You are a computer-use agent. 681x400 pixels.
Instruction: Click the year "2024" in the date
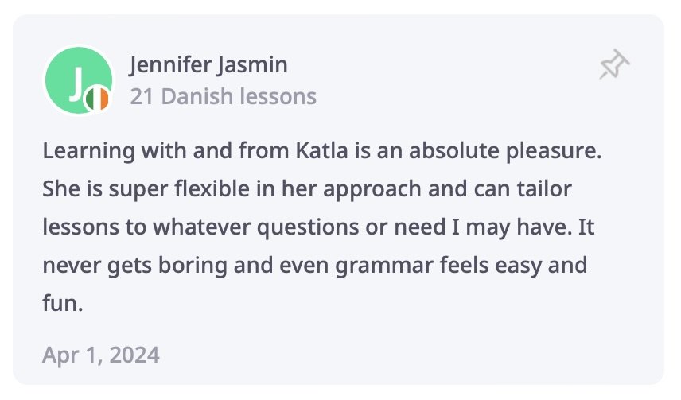pos(134,355)
